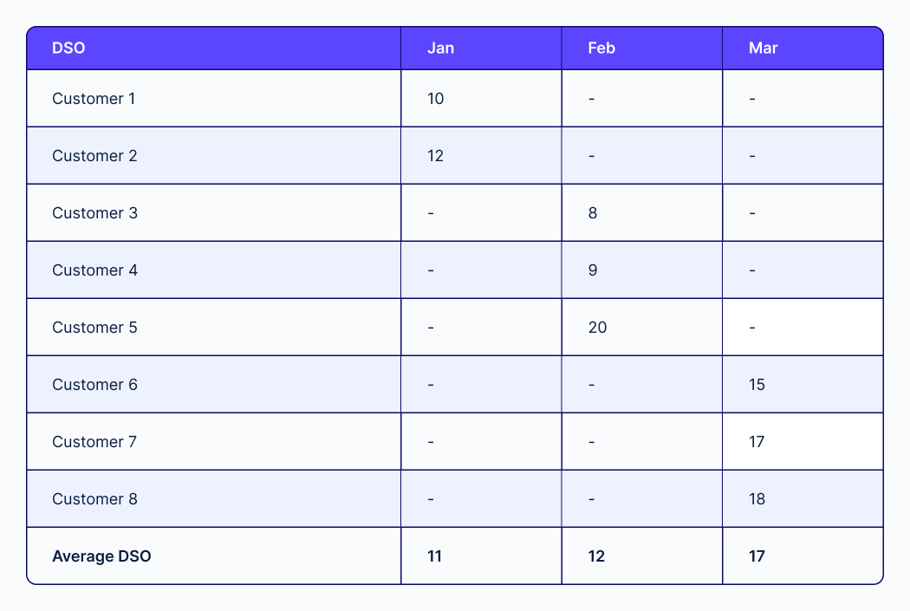The image size is (910, 611).
Task: Click the Average DSO row label
Action: point(101,556)
